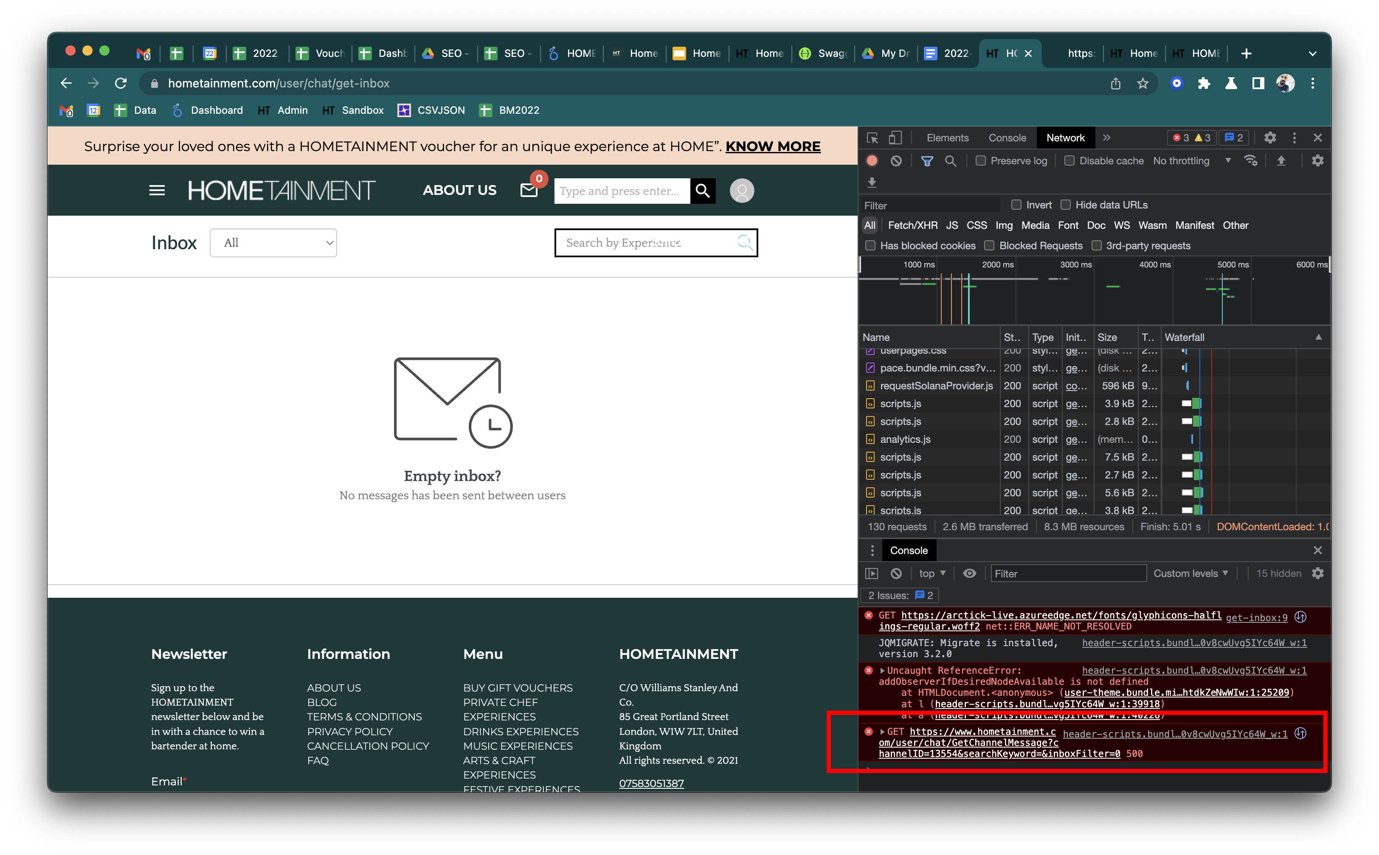The width and height of the screenshot is (1379, 855).
Task: Open the 2 Issues badge in console
Action: 900,596
